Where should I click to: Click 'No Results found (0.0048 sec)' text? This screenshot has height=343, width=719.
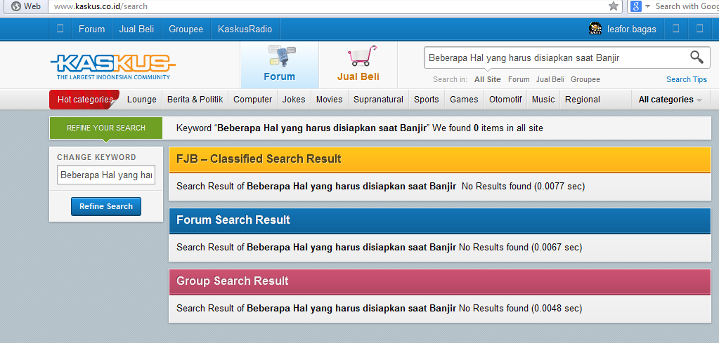click(521, 308)
